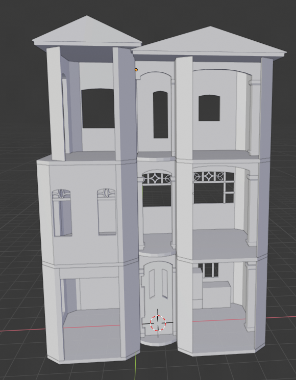Click the orange object origin dot
296x380 pixels.
pyautogui.click(x=136, y=70)
